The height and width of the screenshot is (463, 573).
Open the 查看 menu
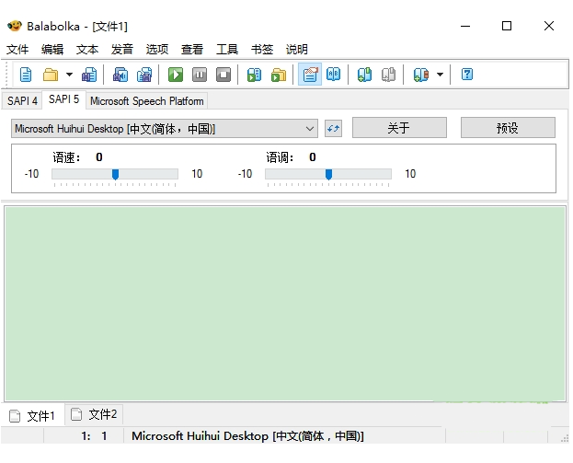(192, 50)
